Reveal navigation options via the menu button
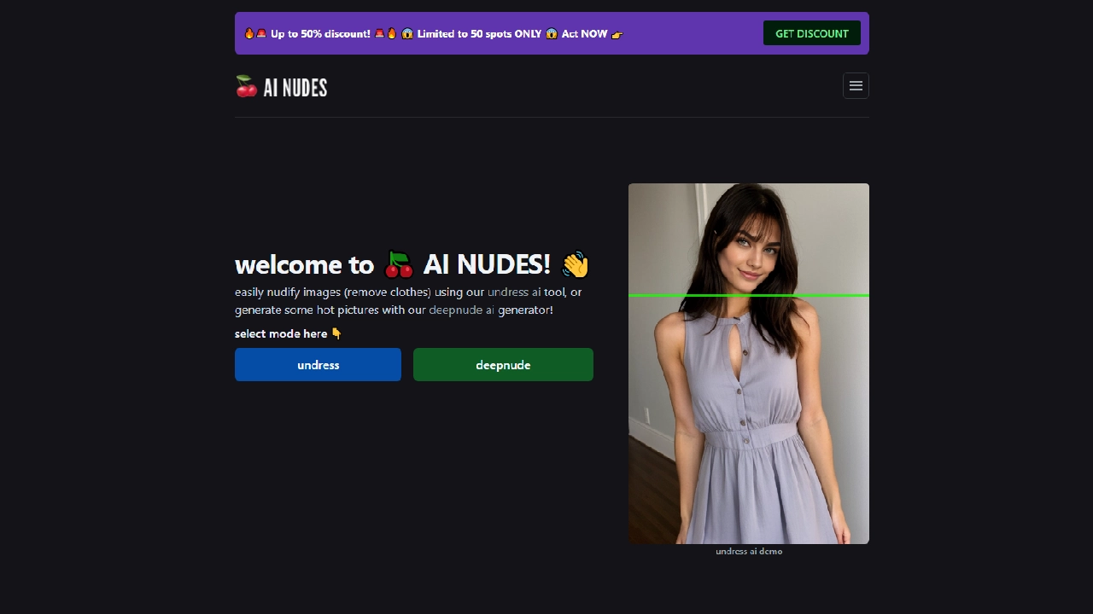 pos(856,85)
